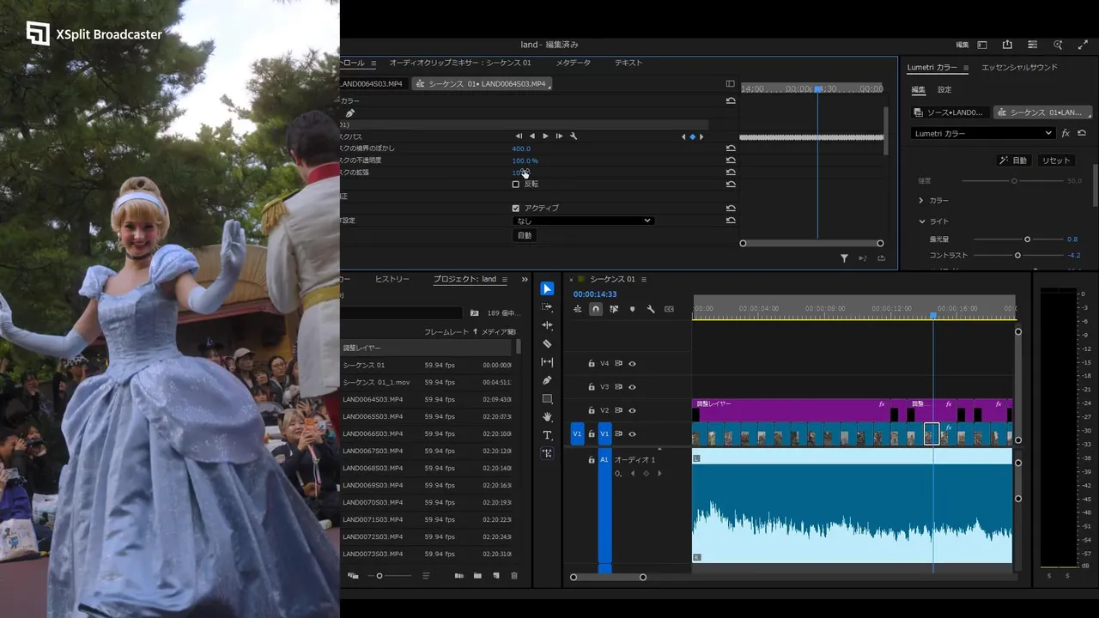Click the リセット button
The image size is (1099, 618).
[1056, 161]
